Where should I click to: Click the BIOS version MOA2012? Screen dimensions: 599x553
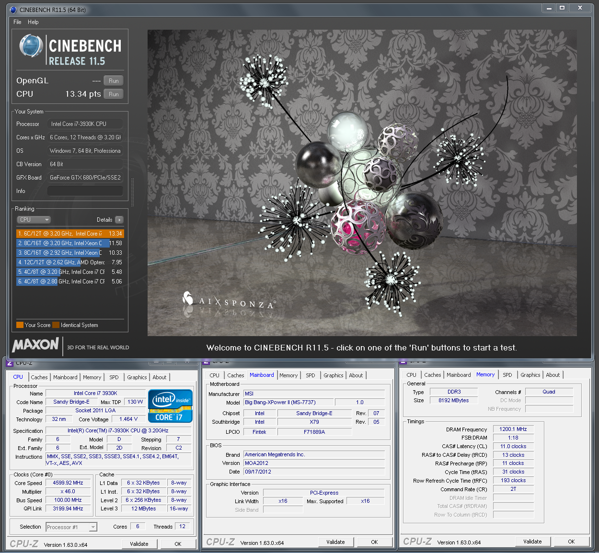(314, 463)
